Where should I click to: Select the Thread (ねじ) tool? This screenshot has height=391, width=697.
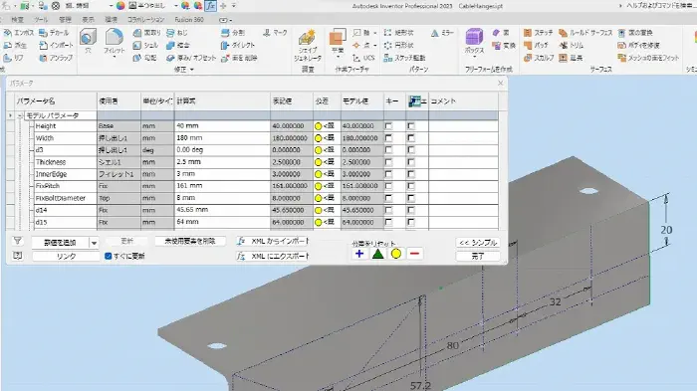177,33
